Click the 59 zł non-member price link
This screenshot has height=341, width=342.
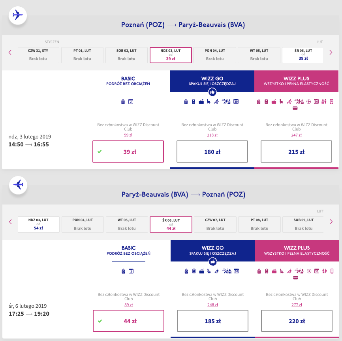coord(128,135)
